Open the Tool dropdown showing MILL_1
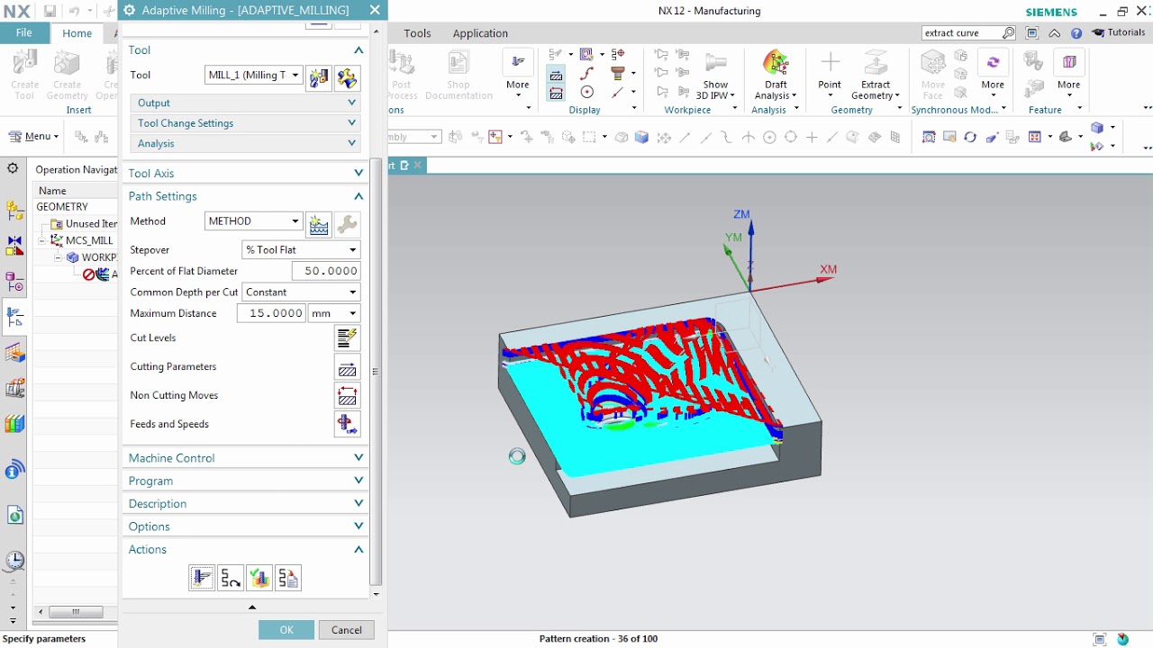Screen dimensions: 1153x648 (254, 76)
